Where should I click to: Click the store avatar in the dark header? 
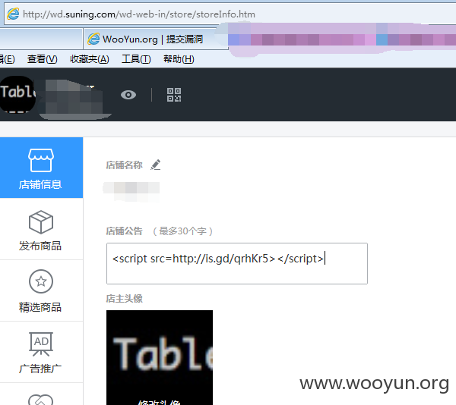17,94
